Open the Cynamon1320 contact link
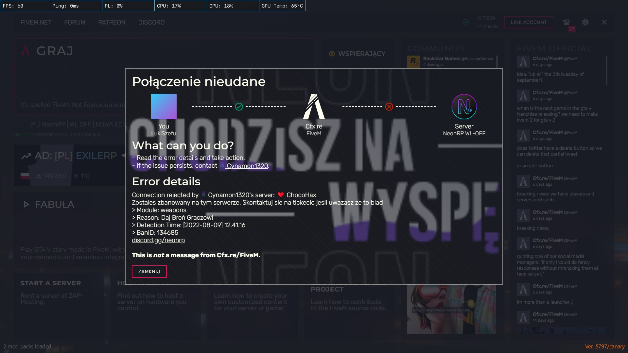 click(x=247, y=166)
